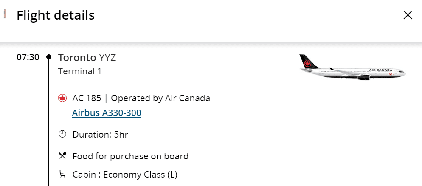Screen dimensions: 422x186
Task: Click Food for purchase on board text
Action: click(130, 156)
